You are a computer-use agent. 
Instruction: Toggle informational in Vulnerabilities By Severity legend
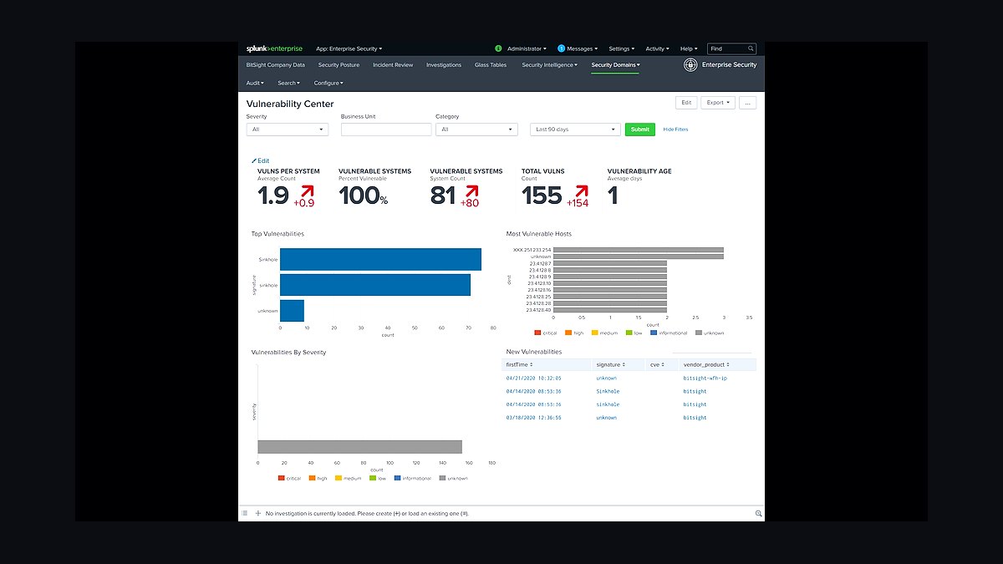tap(412, 478)
